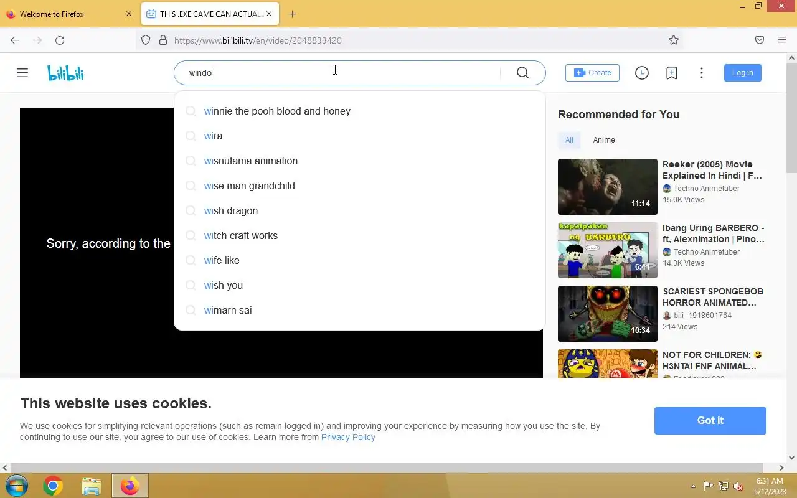Open the Firefox application menu
The height and width of the screenshot is (498, 797).
coord(782,40)
